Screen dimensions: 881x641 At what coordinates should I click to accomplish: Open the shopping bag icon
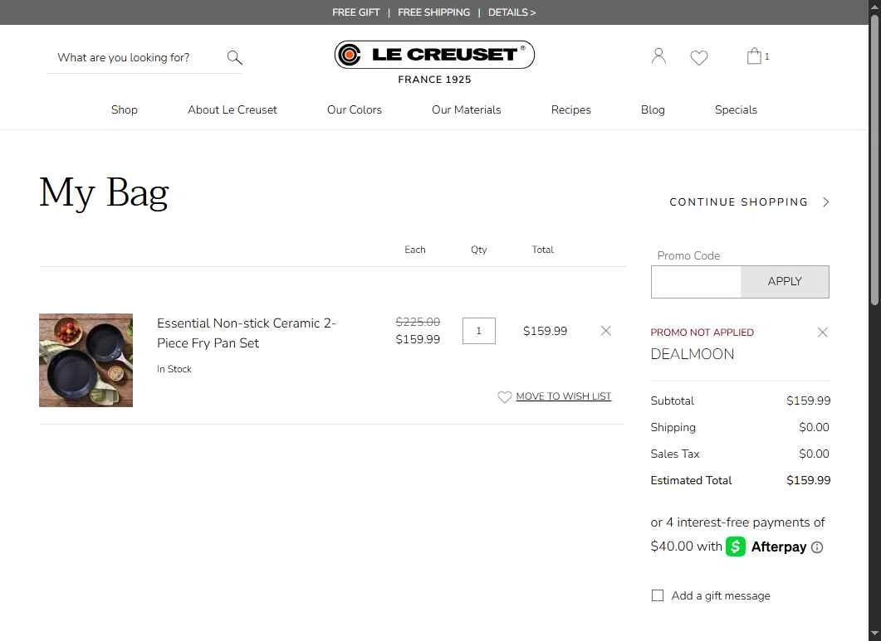click(754, 56)
